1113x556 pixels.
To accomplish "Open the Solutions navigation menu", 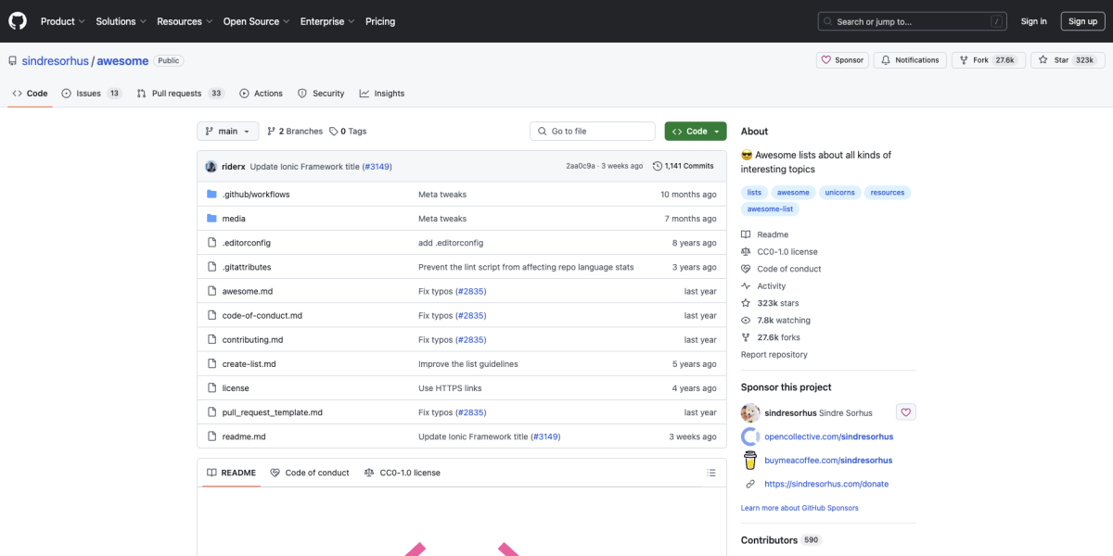I will pos(121,21).
